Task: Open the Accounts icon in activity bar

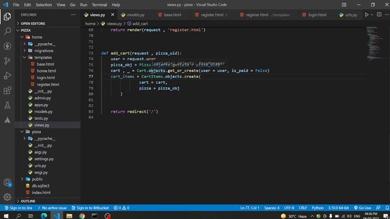Action: point(7,182)
